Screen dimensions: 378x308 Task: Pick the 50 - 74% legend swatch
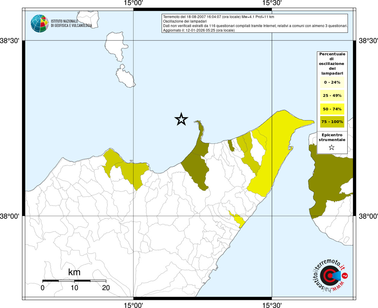pyautogui.click(x=332, y=109)
